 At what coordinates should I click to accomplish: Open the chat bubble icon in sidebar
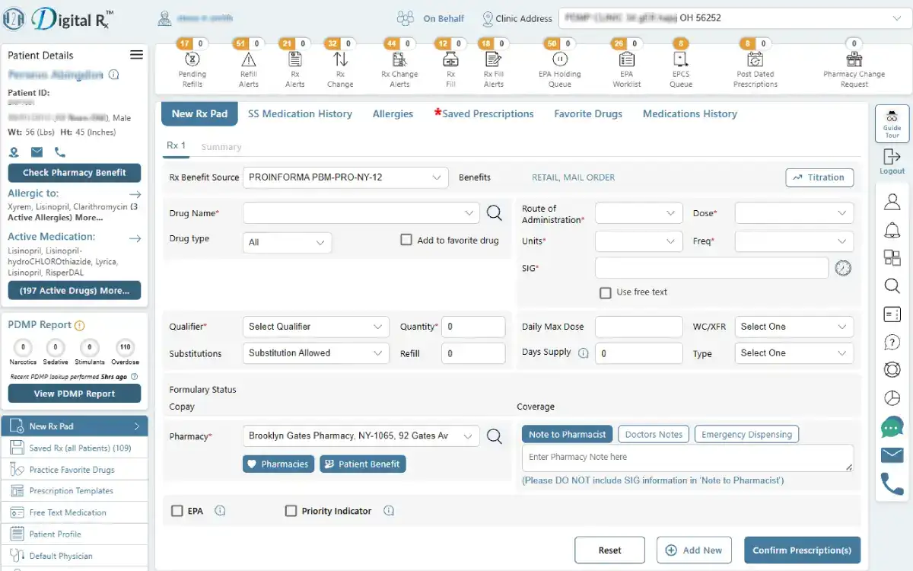892,427
